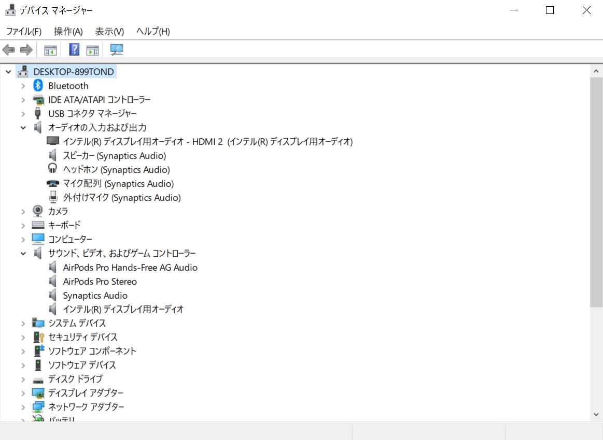Screen dimensions: 603x440
Task: Open the 表示(V) menu
Action: [109, 31]
